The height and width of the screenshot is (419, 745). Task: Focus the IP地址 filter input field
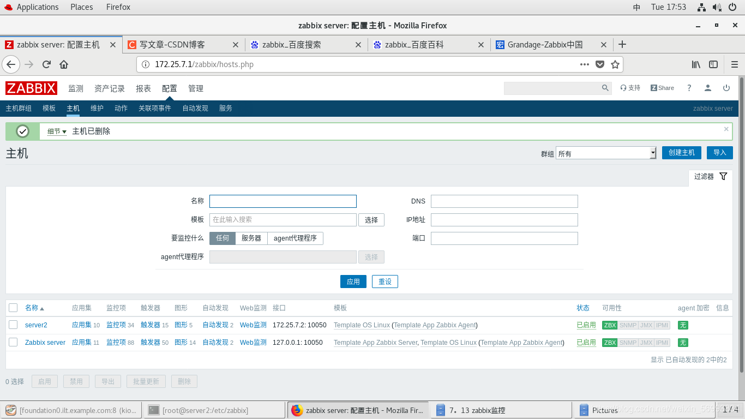point(504,220)
